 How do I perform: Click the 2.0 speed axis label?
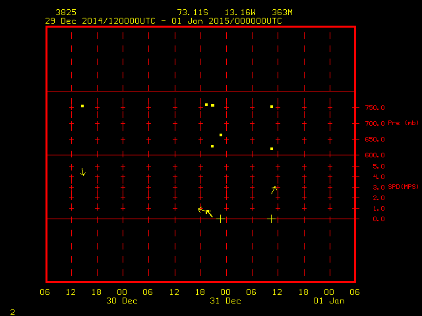[x=378, y=198]
